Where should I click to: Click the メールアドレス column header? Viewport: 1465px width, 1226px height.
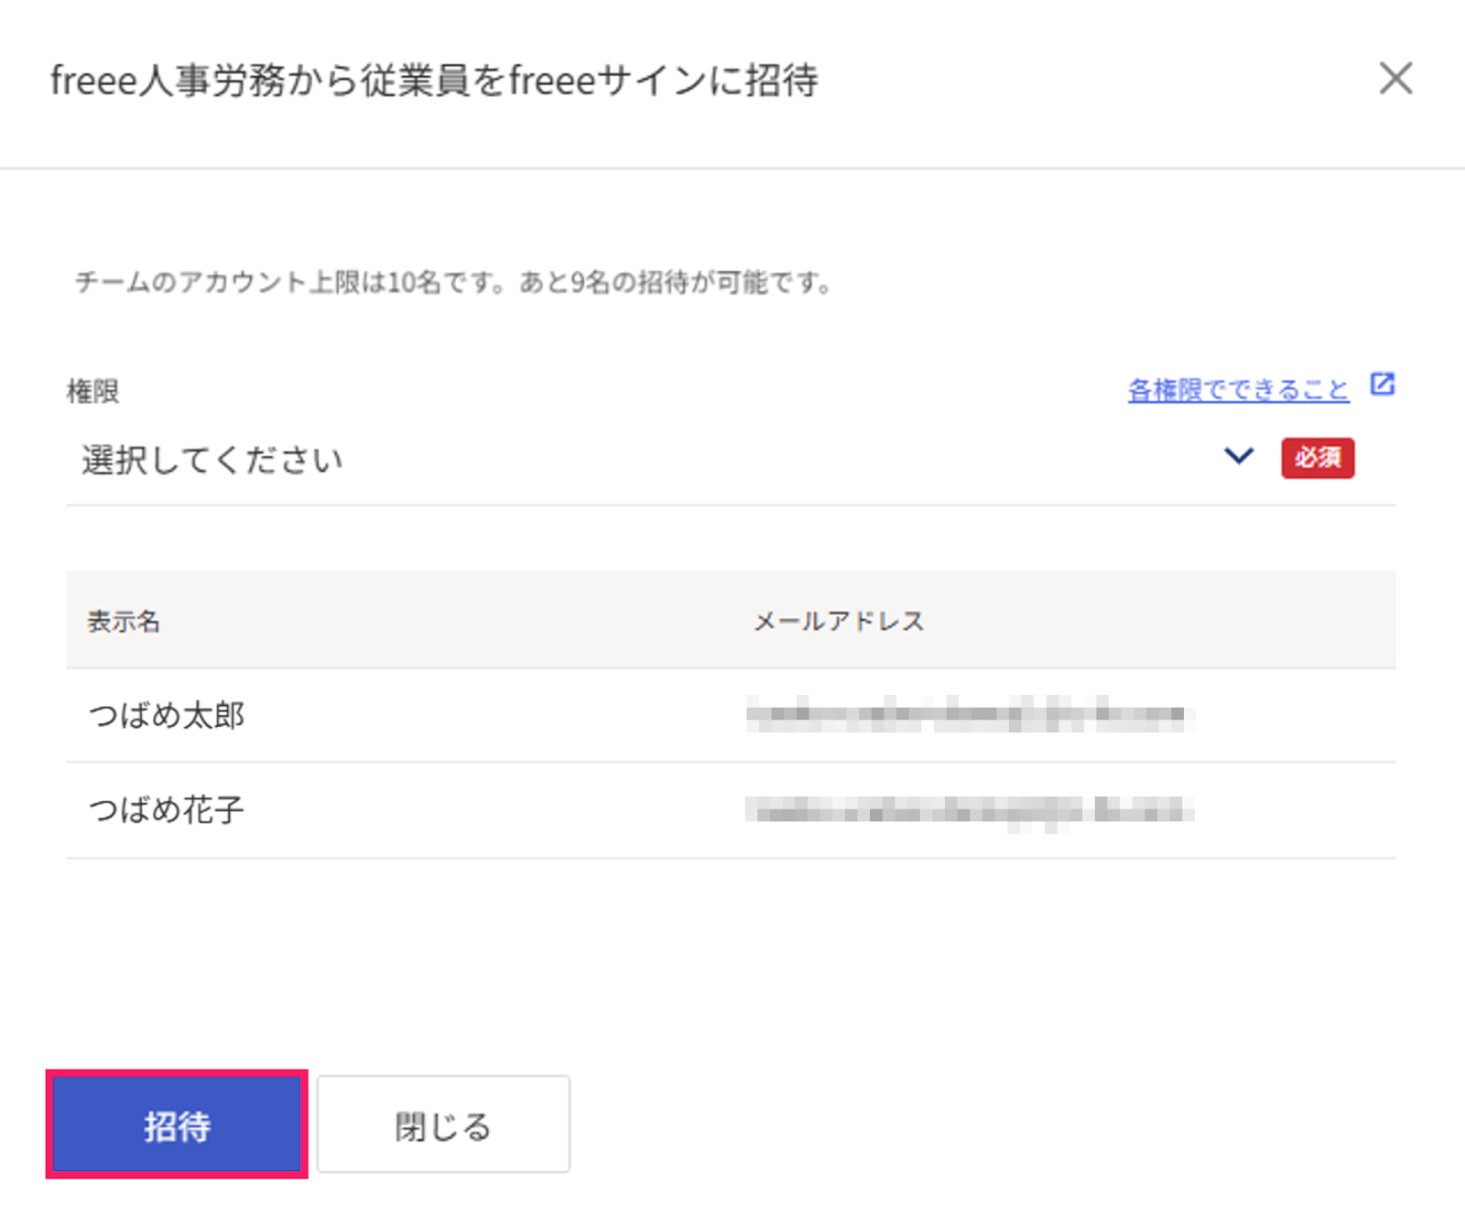point(839,621)
